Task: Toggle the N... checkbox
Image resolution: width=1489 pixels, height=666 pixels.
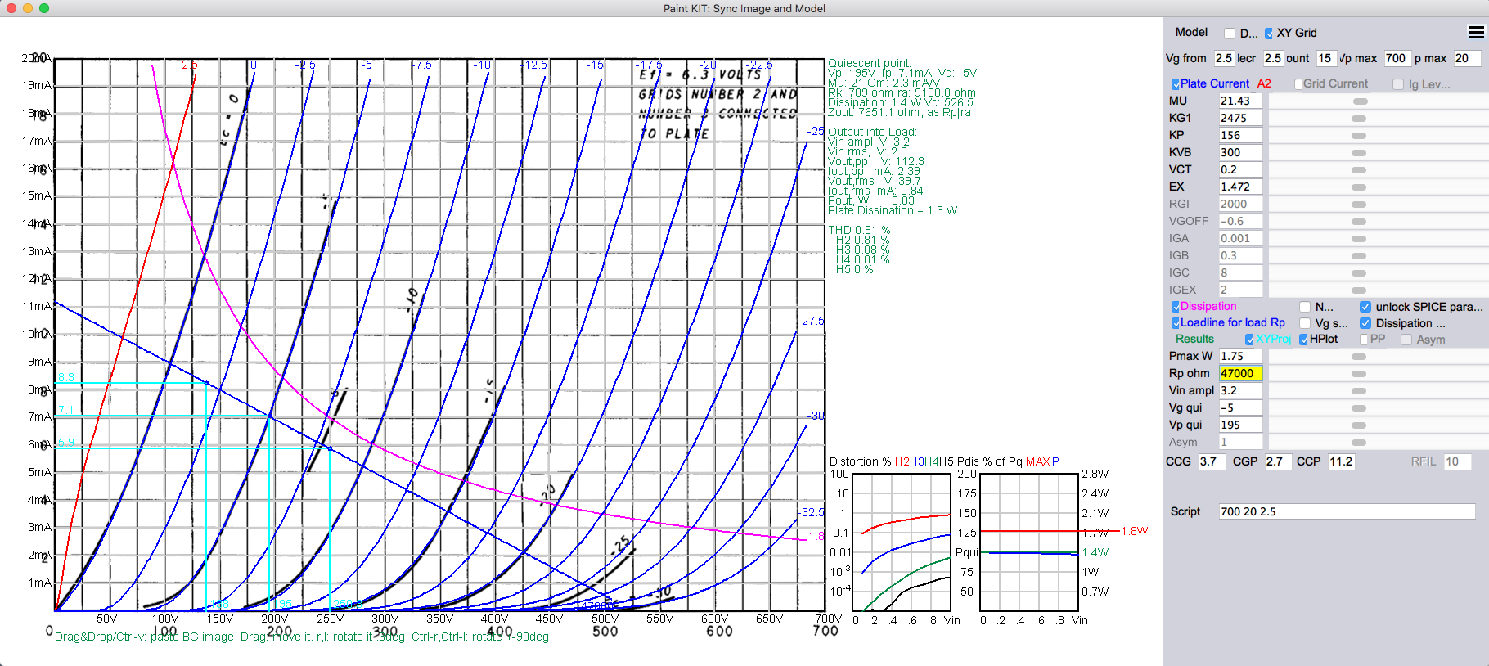Action: coord(1305,307)
